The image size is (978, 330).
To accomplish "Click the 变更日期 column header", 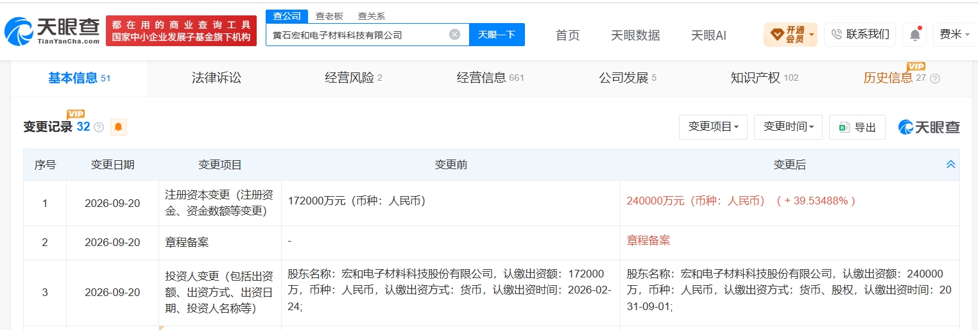I will [112, 165].
